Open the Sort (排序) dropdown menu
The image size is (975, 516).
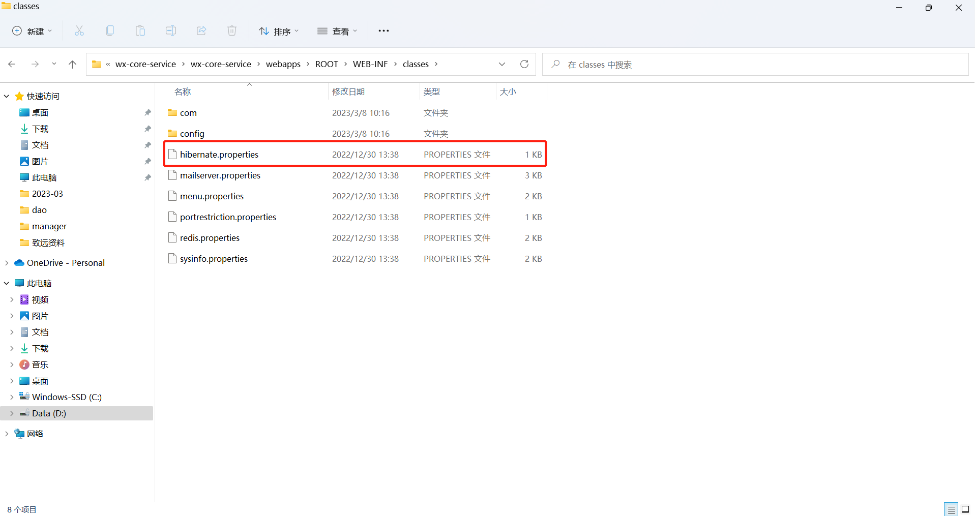click(279, 32)
